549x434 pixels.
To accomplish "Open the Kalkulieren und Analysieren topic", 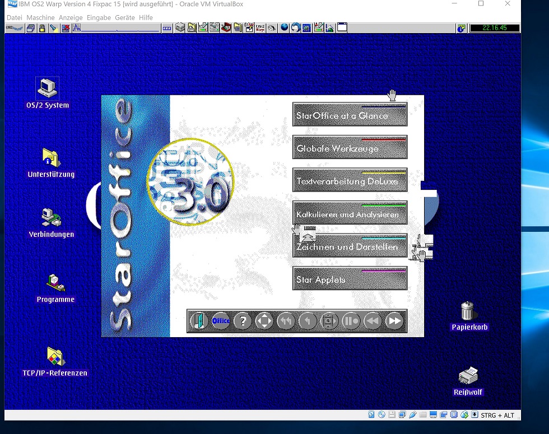I will coord(350,212).
